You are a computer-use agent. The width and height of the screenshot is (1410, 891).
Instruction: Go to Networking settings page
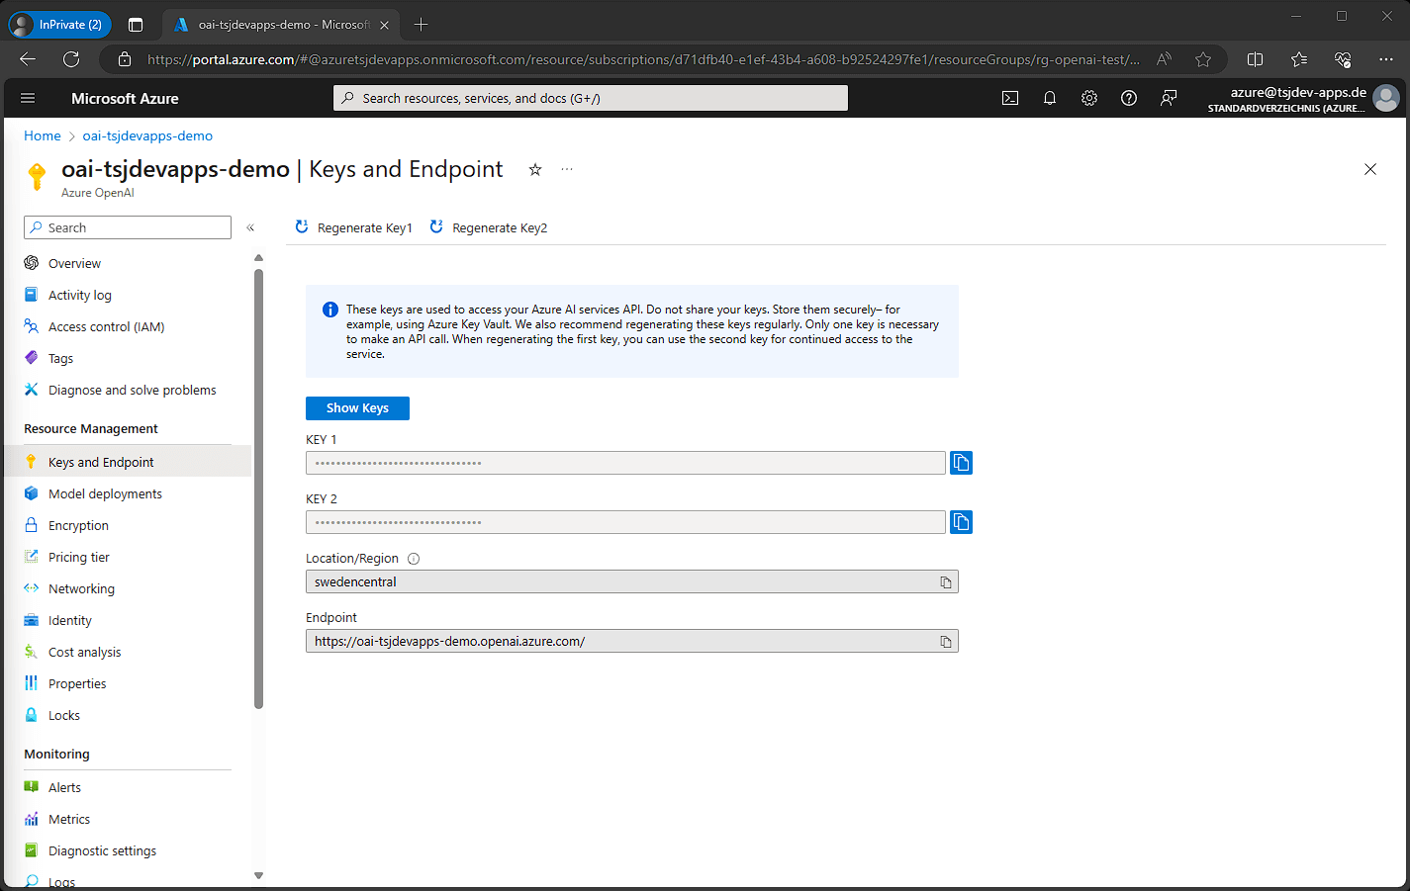click(81, 588)
